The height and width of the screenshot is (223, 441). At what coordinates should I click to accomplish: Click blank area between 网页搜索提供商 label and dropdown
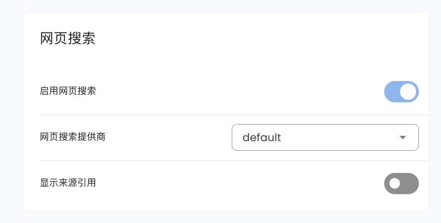167,137
